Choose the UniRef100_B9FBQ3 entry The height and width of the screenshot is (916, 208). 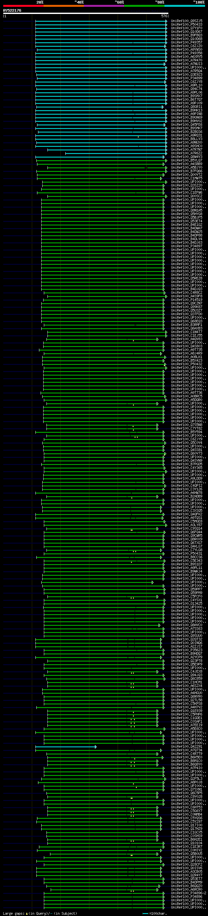click(x=187, y=35)
